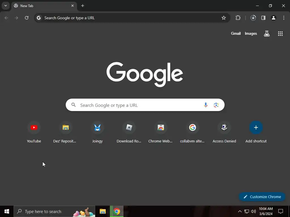Open Download Ro... shortcut

(x=129, y=132)
